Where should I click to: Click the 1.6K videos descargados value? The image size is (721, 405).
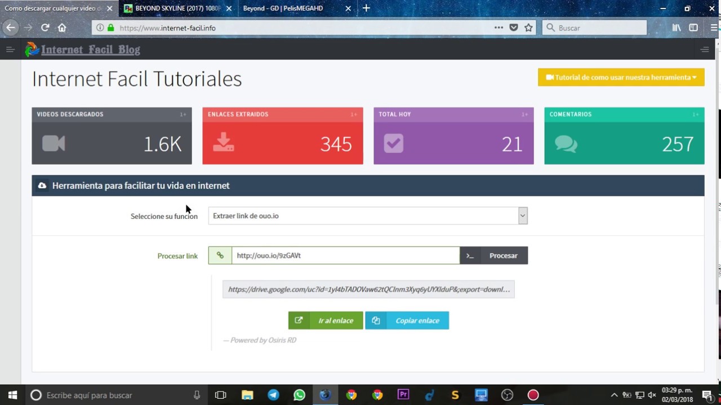[x=162, y=145]
